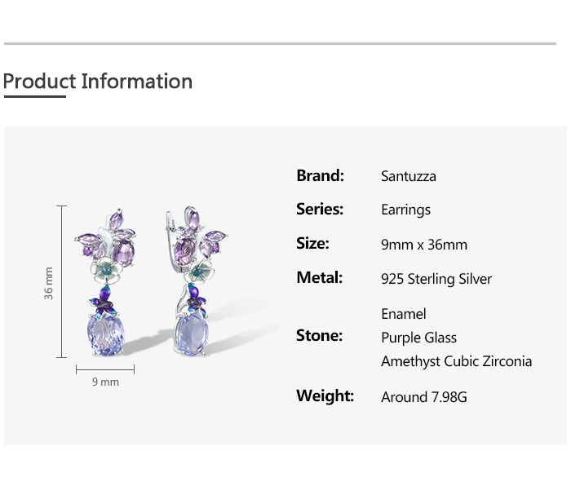Select the Enamel stone entry

click(403, 314)
